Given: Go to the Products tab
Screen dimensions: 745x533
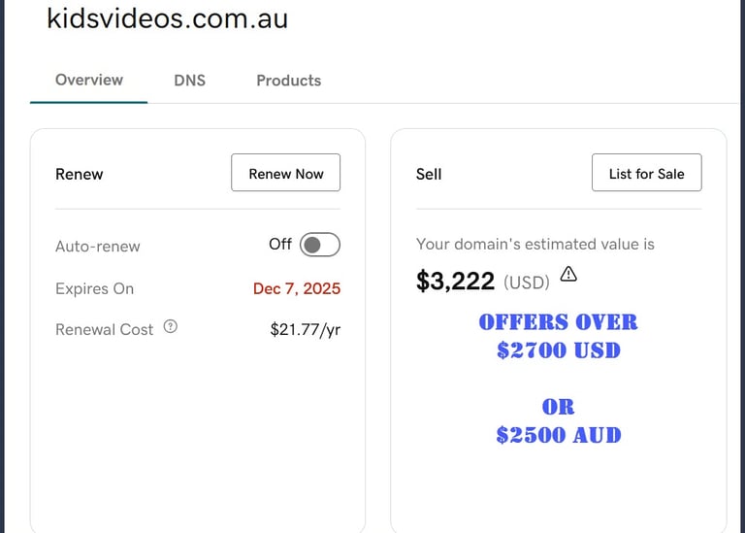Looking at the screenshot, I should point(288,81).
